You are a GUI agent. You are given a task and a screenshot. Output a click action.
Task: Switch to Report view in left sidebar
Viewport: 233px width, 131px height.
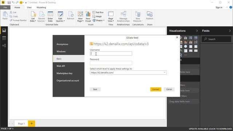4,31
